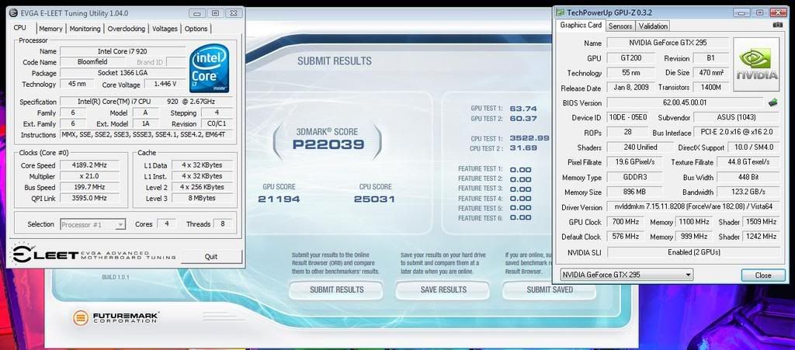The image size is (795, 350).
Task: Click the Submit Saved button
Action: pos(550,289)
